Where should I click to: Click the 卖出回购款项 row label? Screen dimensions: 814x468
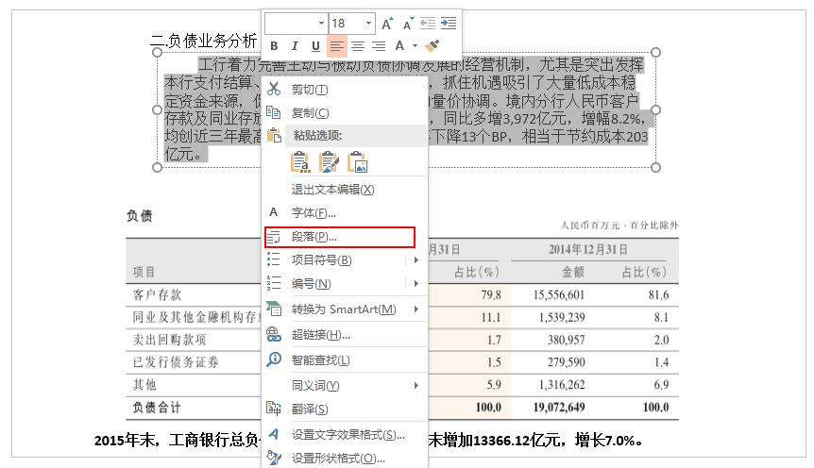click(x=169, y=340)
